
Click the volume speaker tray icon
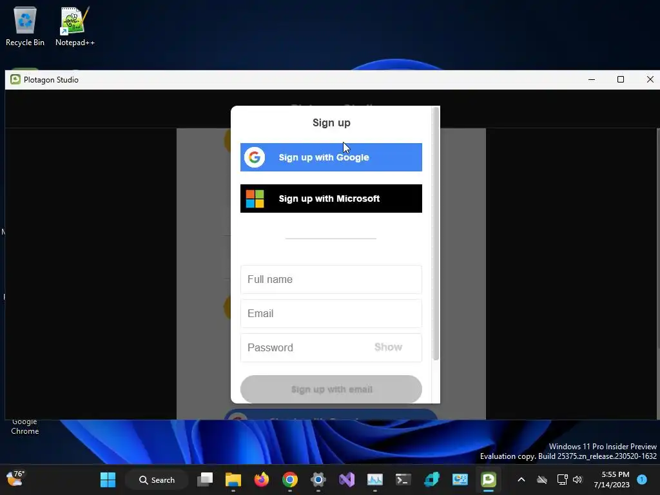[x=577, y=480]
